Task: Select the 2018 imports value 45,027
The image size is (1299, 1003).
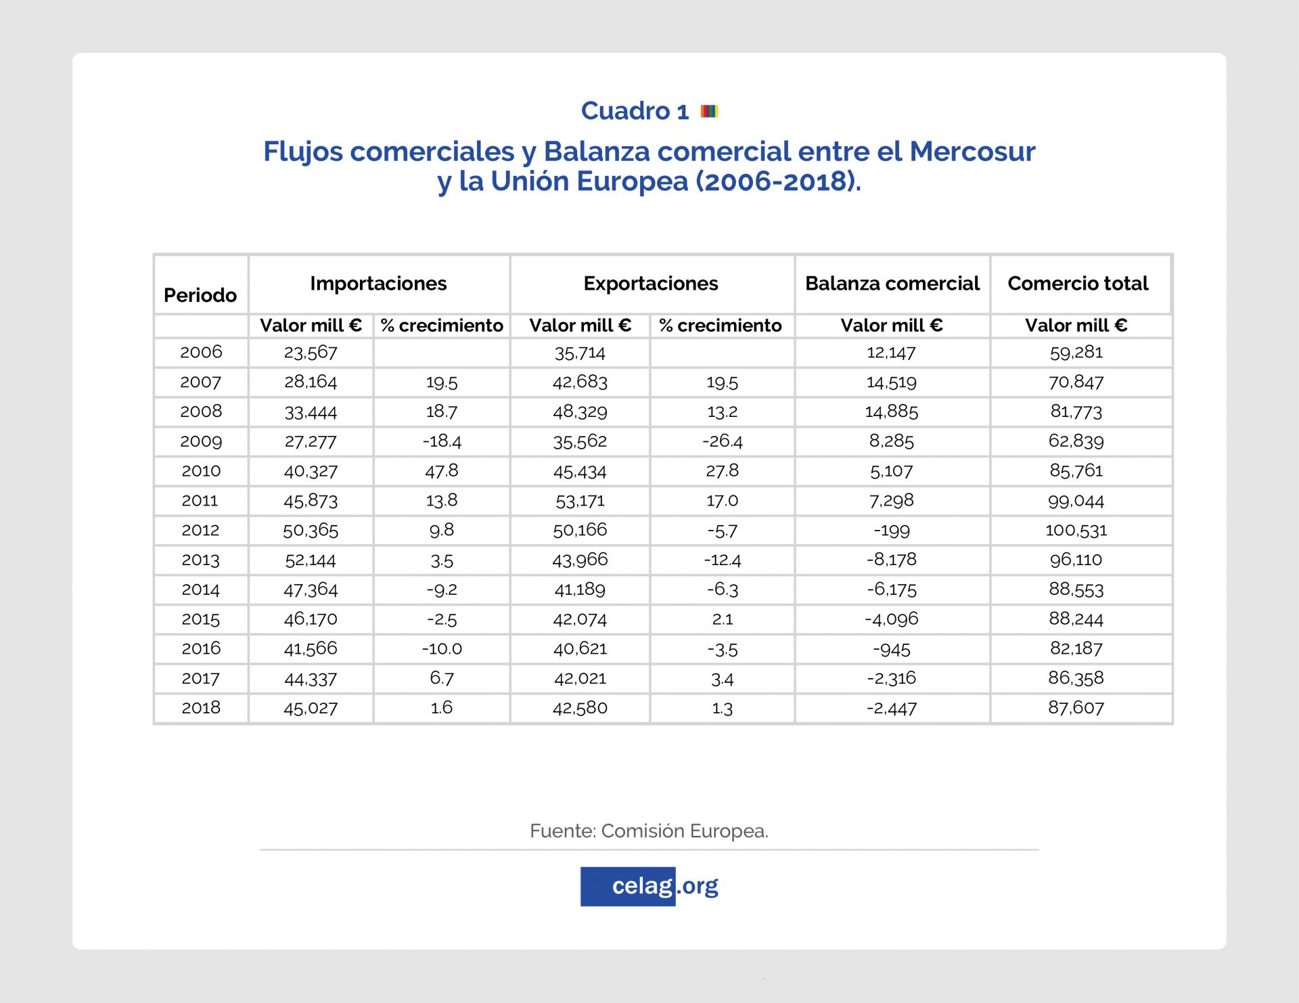Action: click(311, 708)
